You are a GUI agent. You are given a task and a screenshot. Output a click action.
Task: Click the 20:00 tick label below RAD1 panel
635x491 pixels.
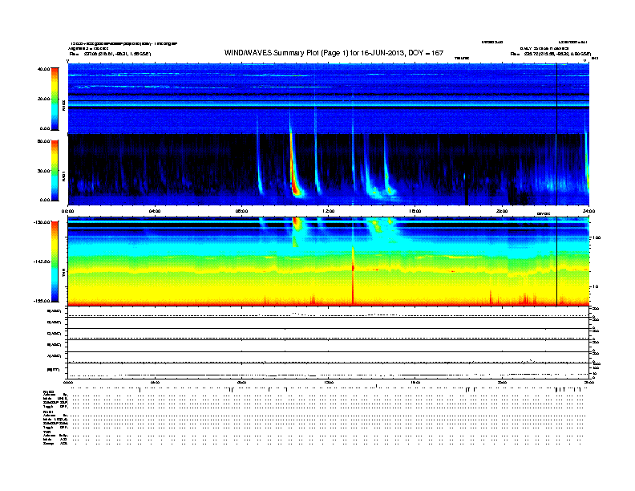[502, 211]
